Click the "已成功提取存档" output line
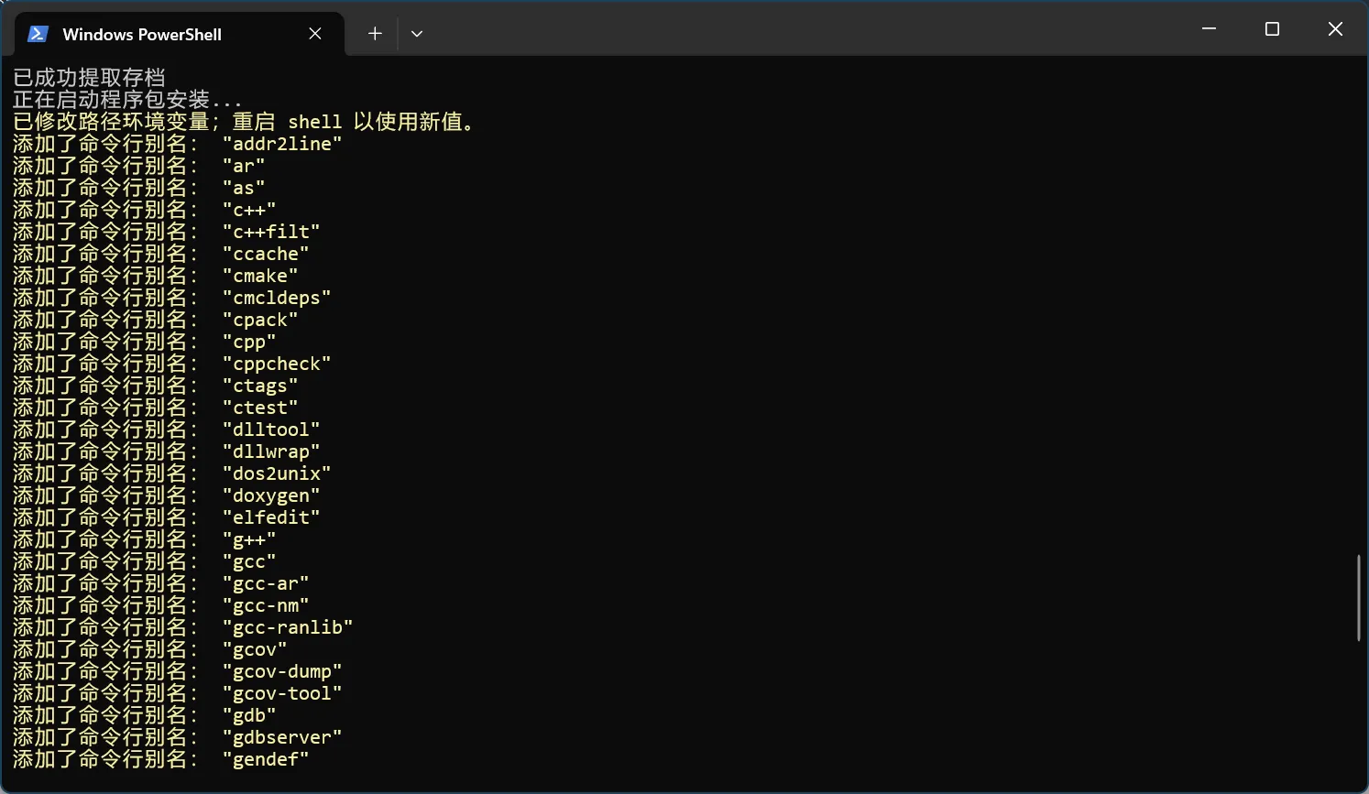The height and width of the screenshot is (794, 1369). [x=89, y=78]
